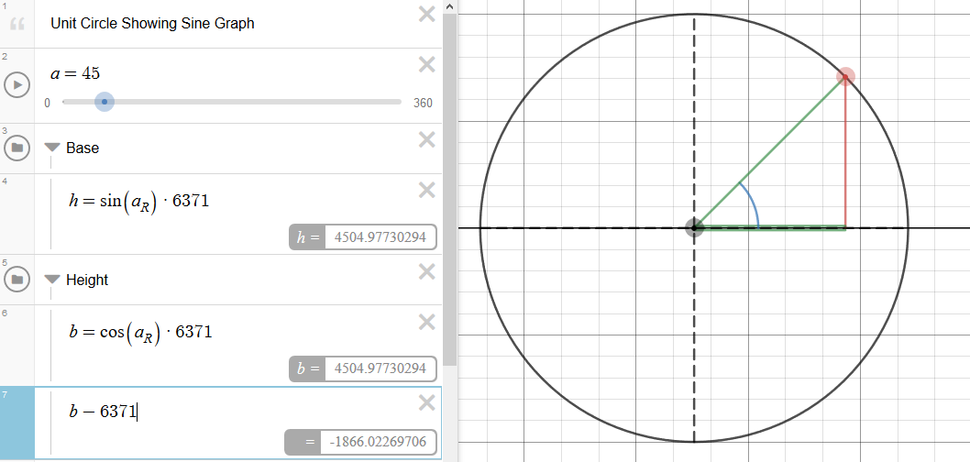970x462 pixels.
Task: Click the result -1866.02269706
Action: tap(378, 442)
